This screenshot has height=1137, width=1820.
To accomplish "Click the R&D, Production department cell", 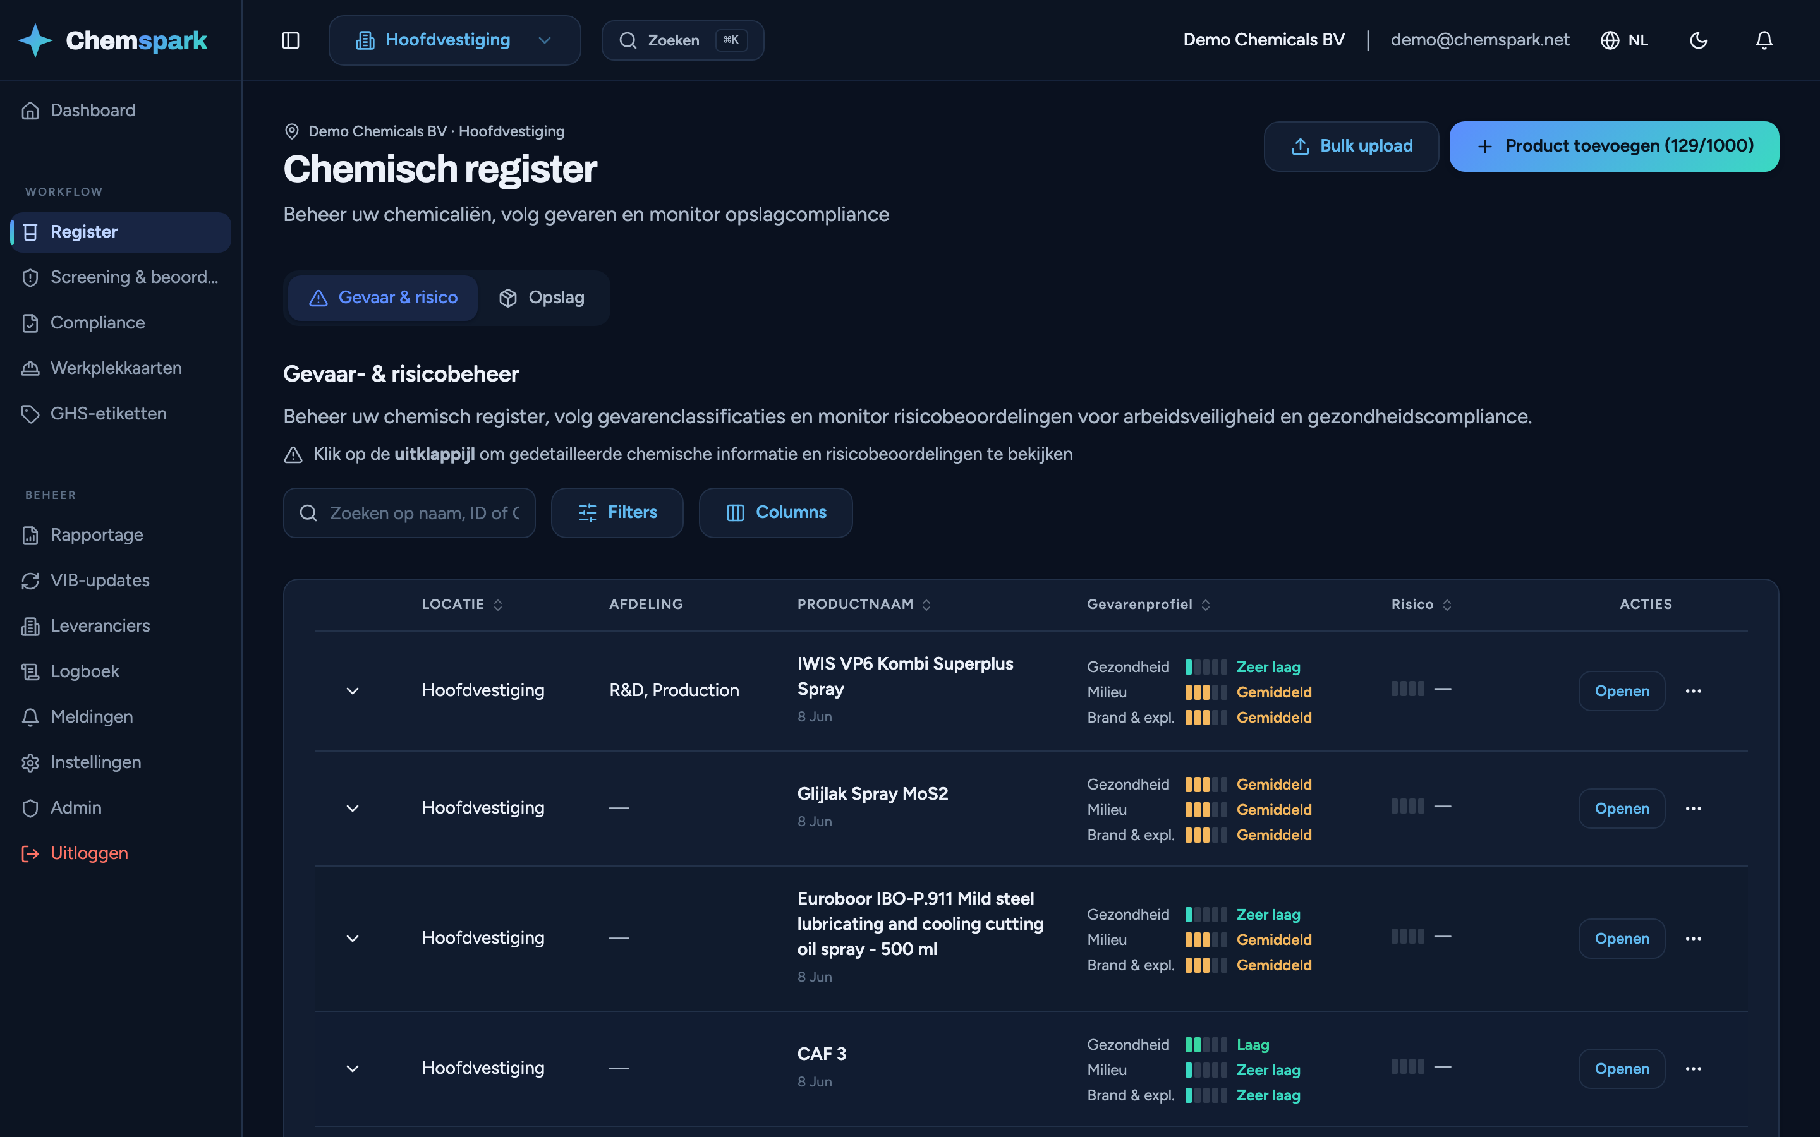I will pyautogui.click(x=674, y=690).
